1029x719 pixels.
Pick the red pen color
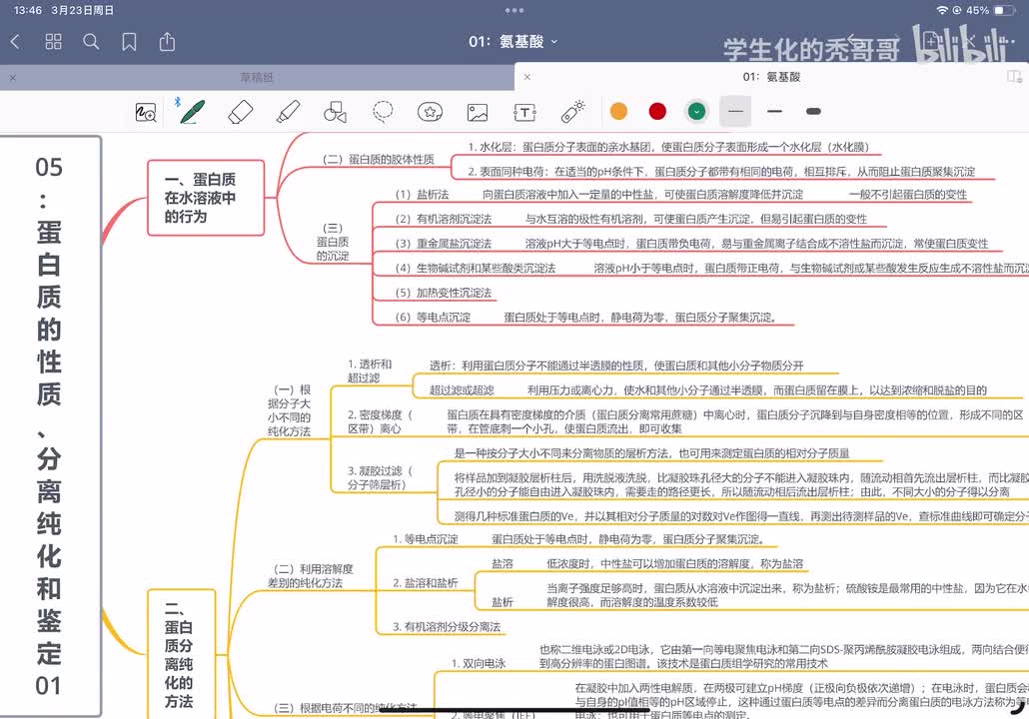657,112
